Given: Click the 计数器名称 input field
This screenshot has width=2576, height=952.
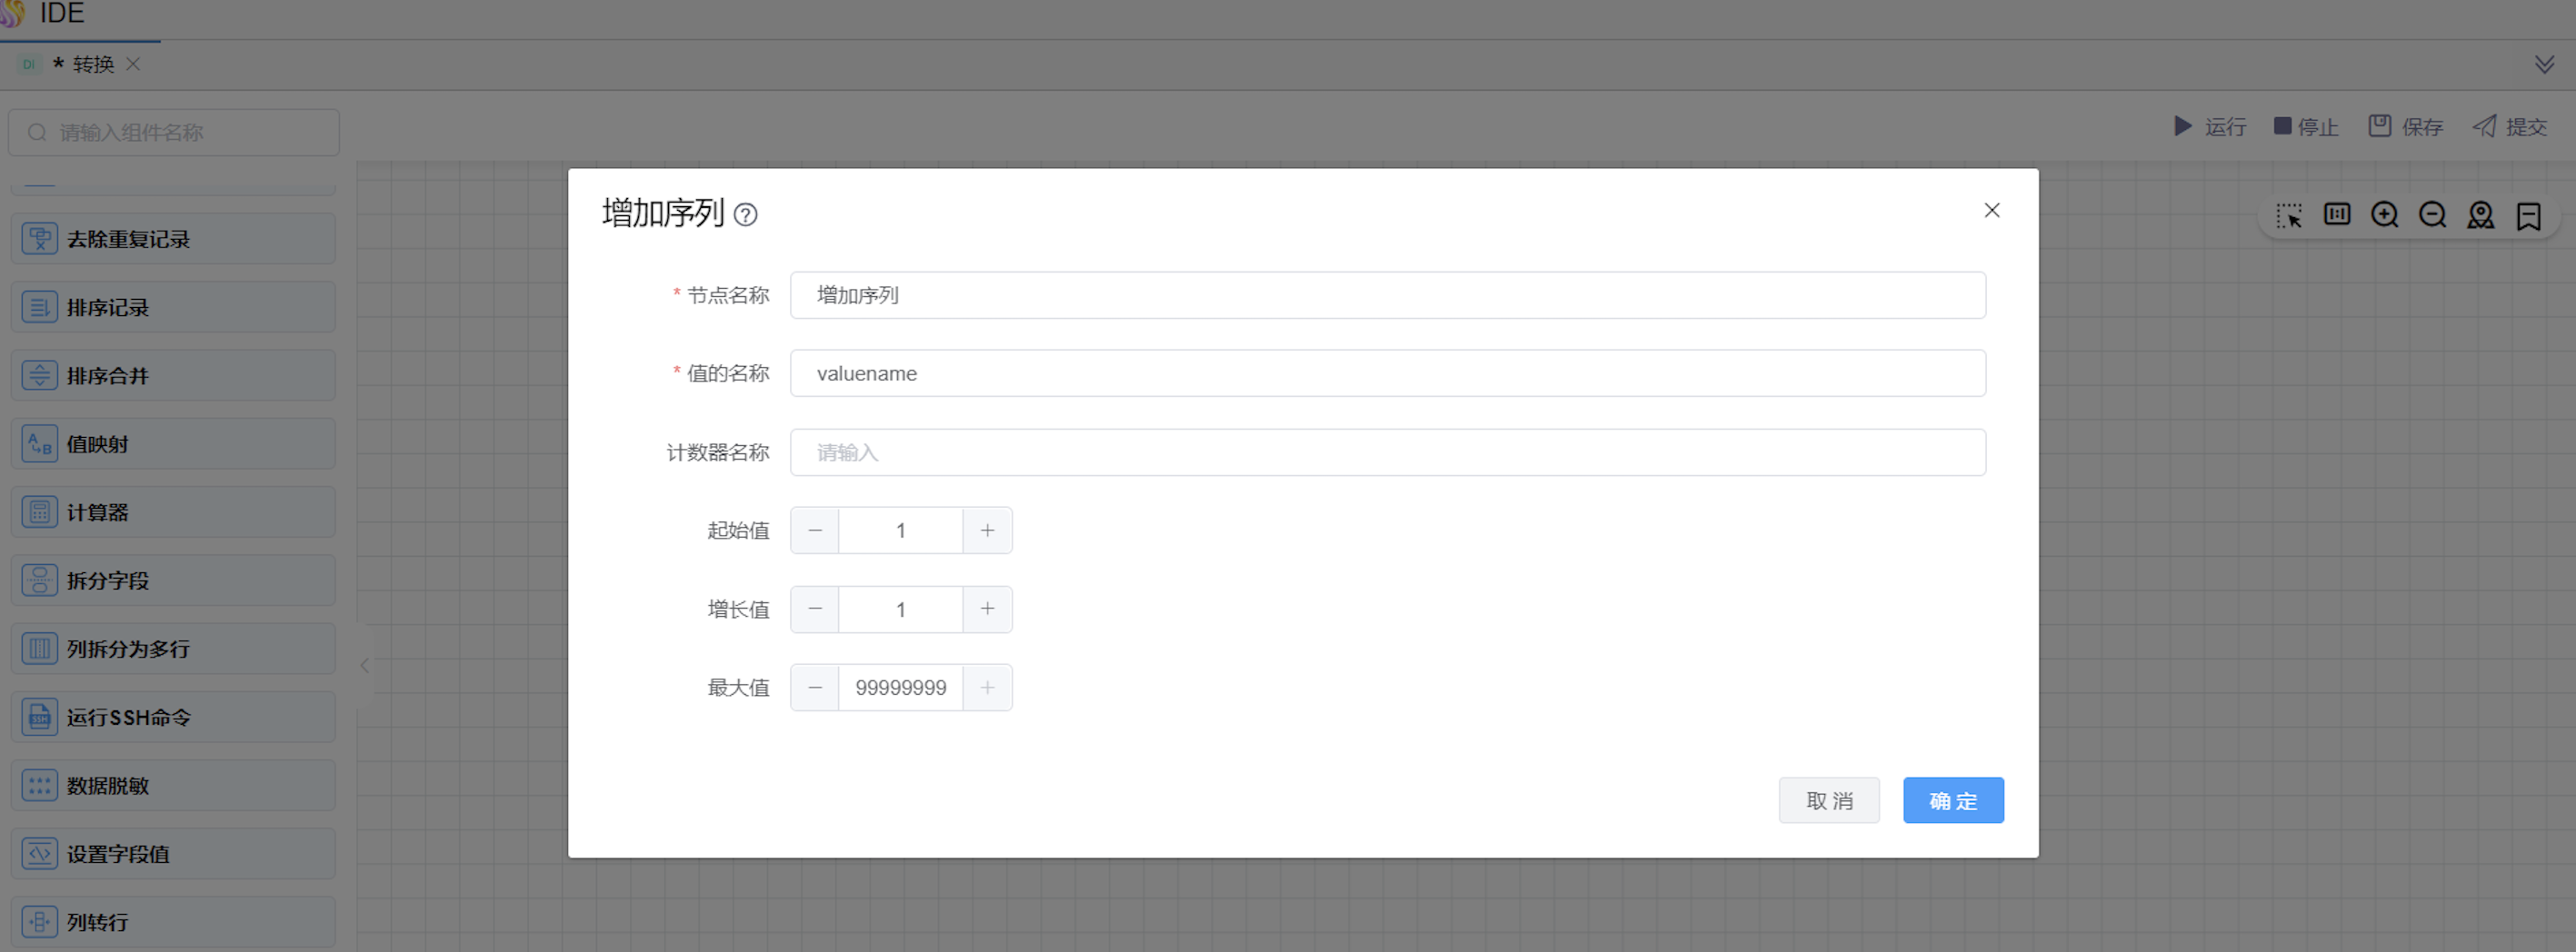Looking at the screenshot, I should pyautogui.click(x=1387, y=452).
